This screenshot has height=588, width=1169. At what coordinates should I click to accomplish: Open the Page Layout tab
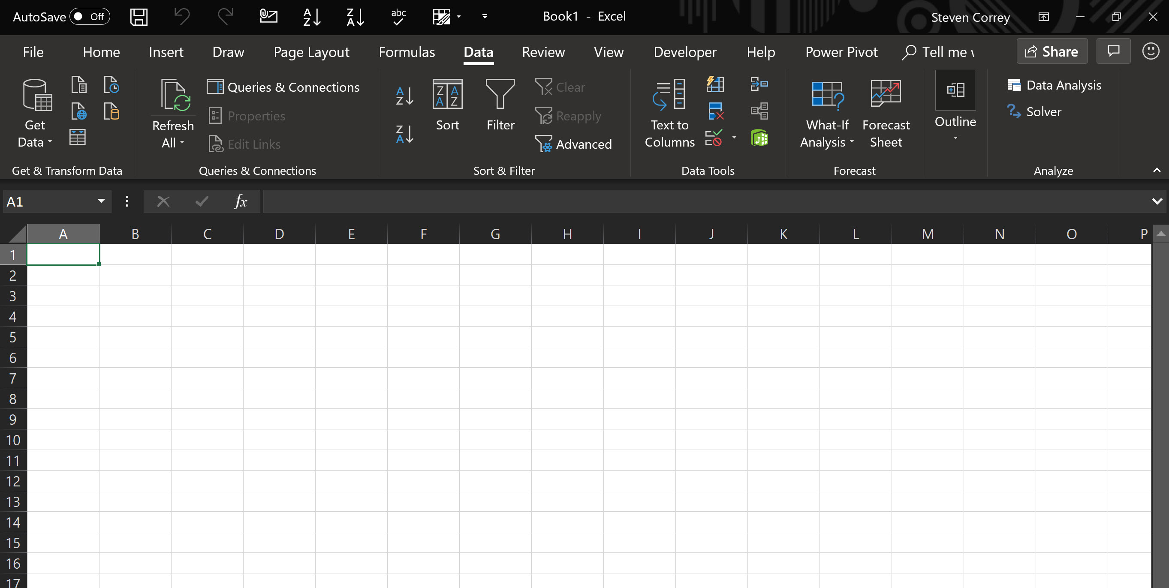(311, 52)
